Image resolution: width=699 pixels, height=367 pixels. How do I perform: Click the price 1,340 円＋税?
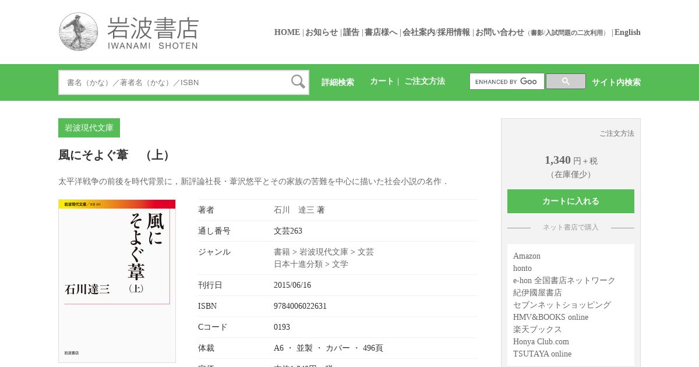[x=571, y=160]
